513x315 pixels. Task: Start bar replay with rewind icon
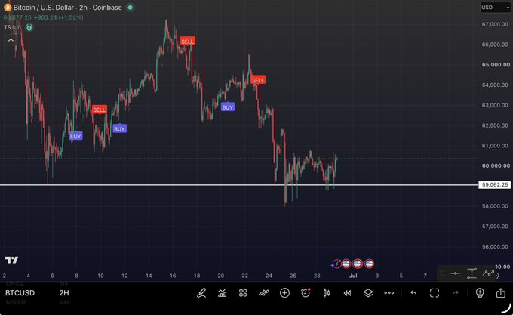coord(347,293)
